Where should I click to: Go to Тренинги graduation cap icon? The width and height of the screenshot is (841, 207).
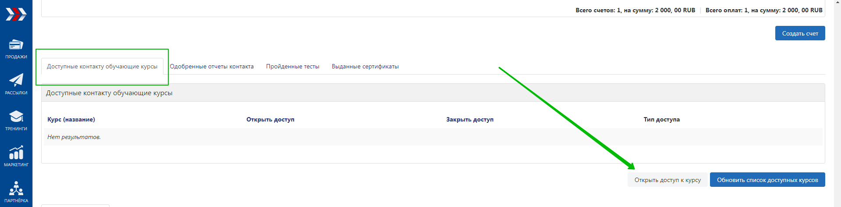16,117
